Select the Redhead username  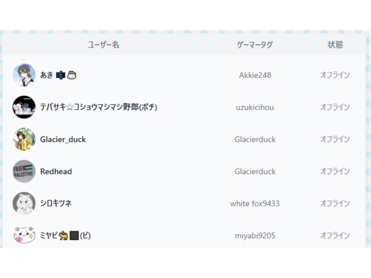56,171
